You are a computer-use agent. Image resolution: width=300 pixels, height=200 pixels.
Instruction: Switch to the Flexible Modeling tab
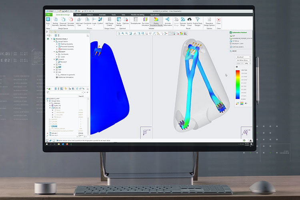pyautogui.click(x=138, y=14)
